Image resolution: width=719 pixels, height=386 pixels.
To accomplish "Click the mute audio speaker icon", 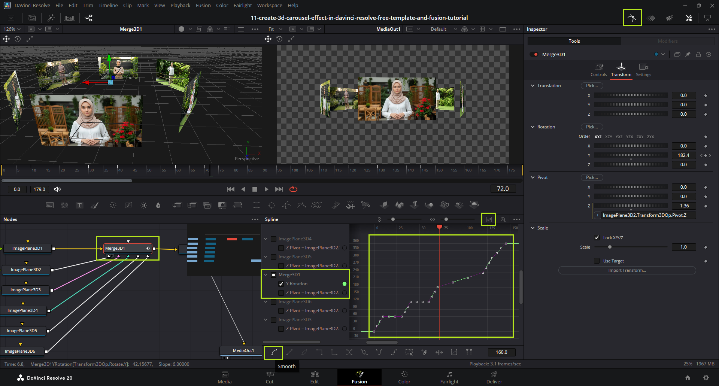I will pos(57,189).
